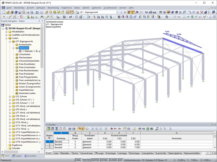Click the Open file folder icon
The image size is (217, 162).
coord(8,12)
